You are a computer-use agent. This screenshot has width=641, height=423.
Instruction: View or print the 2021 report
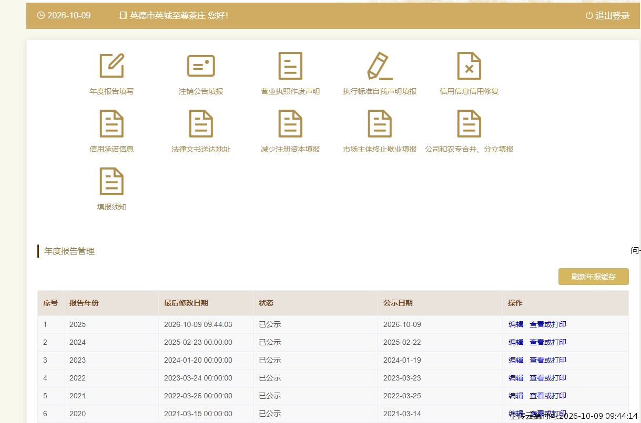click(x=548, y=396)
